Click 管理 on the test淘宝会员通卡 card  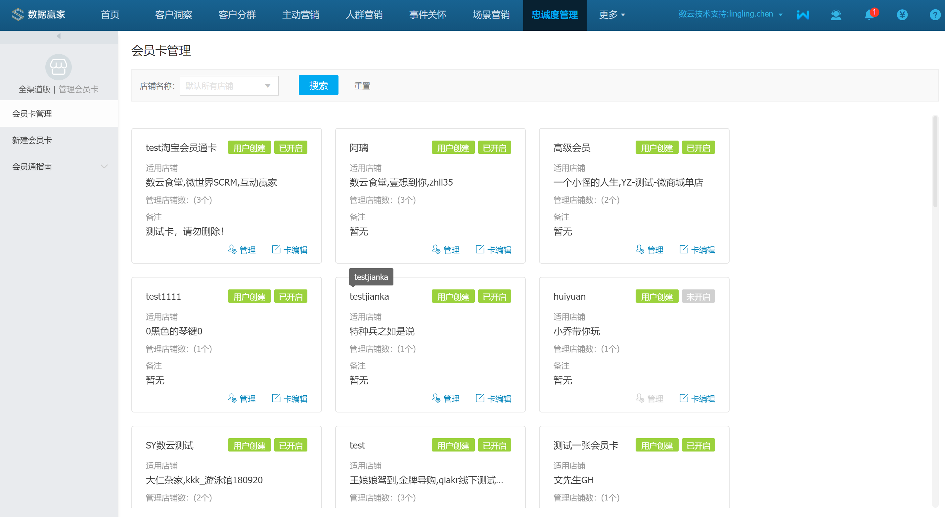point(242,250)
